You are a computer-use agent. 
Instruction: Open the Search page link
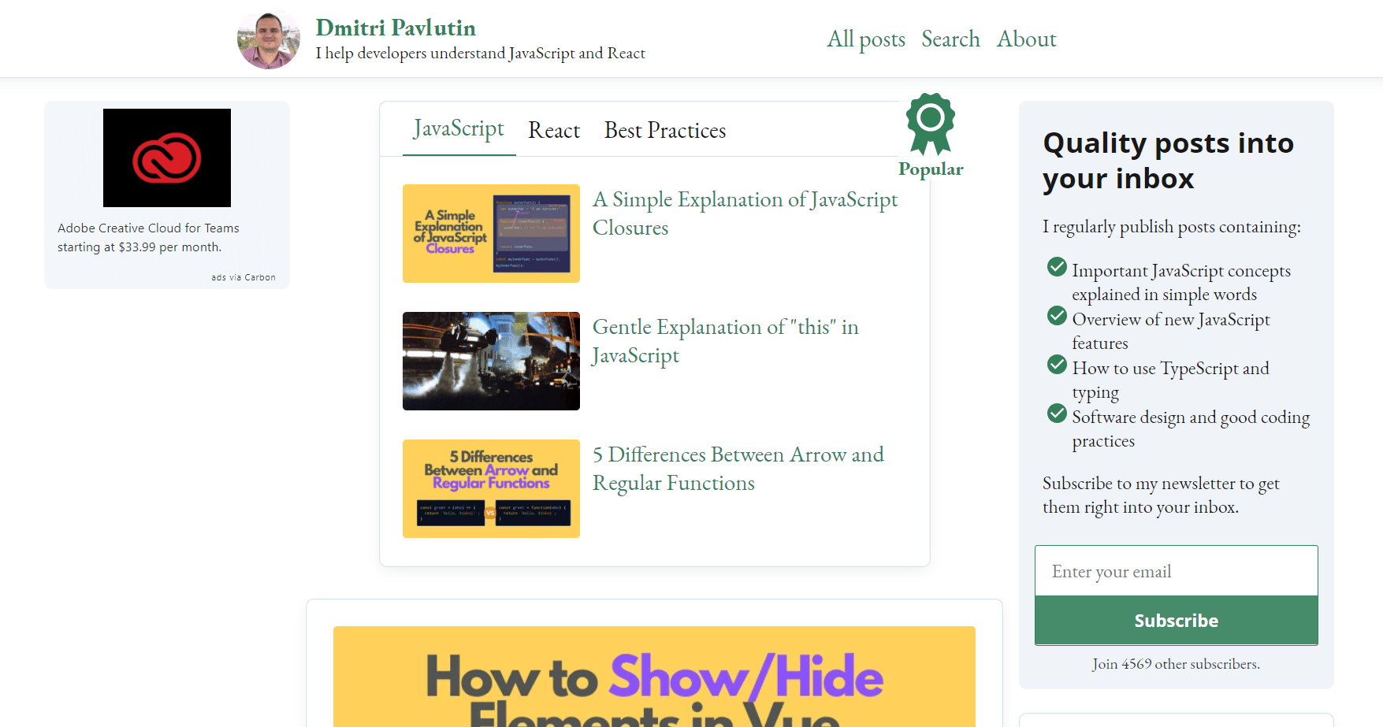950,39
